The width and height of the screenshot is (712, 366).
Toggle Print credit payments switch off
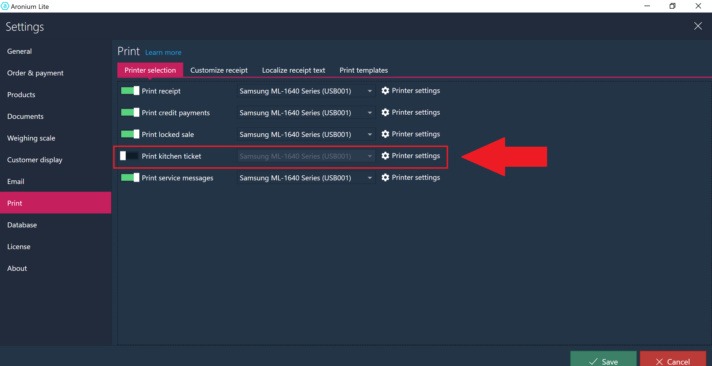click(130, 112)
